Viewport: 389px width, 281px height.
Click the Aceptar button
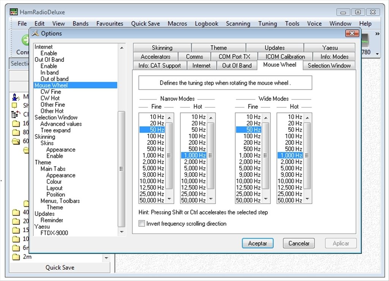click(258, 243)
